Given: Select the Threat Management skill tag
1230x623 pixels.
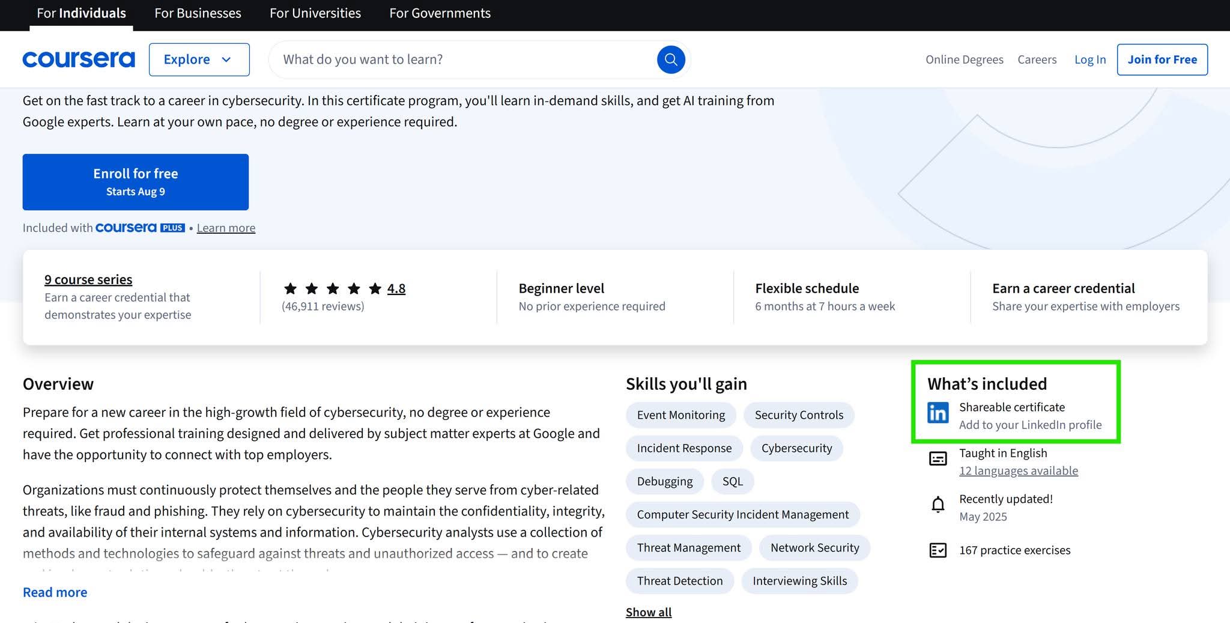Looking at the screenshot, I should pyautogui.click(x=689, y=548).
